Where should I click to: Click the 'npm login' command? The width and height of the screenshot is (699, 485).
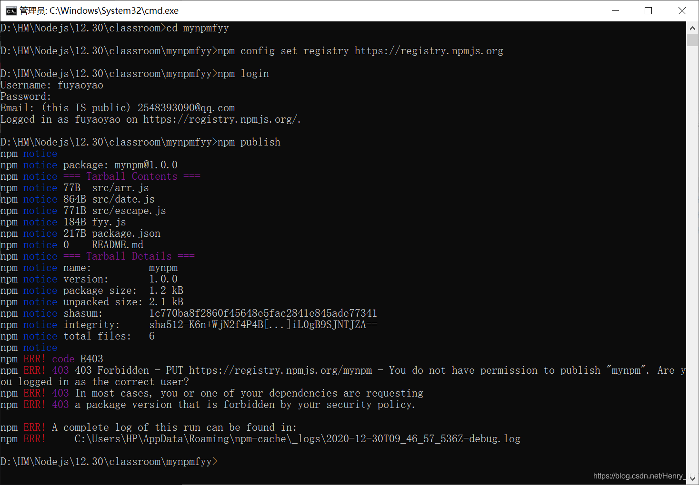coord(243,74)
